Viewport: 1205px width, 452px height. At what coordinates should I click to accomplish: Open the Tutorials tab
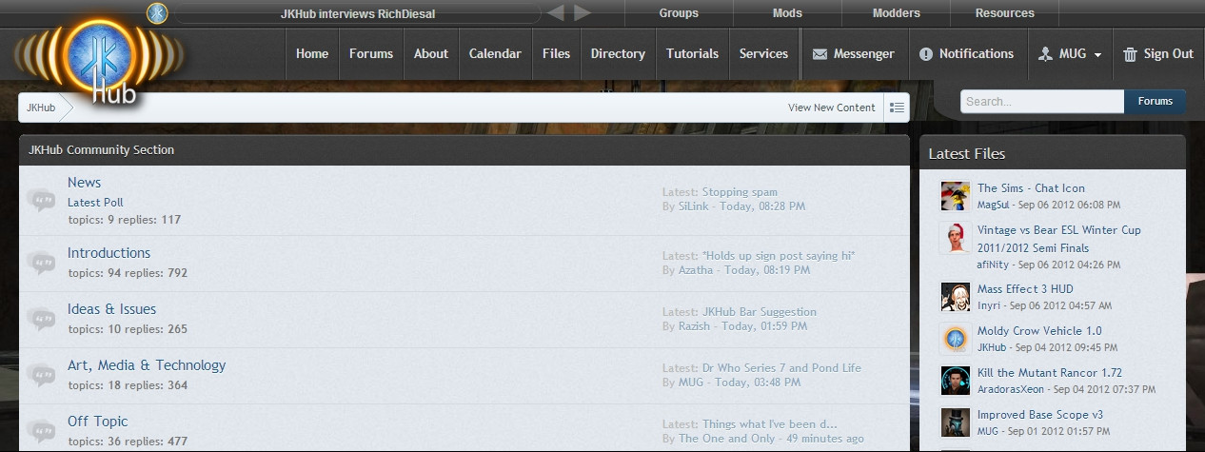[x=692, y=54]
